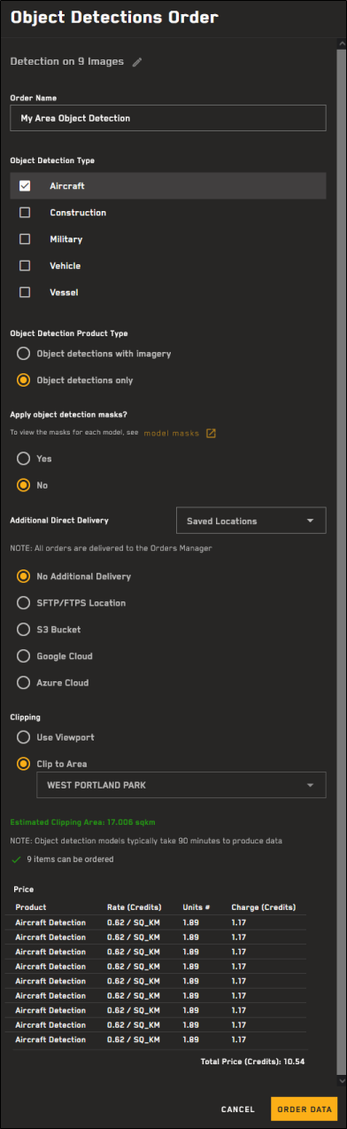Select the Vessel detection checkbox
The width and height of the screenshot is (347, 1129).
(25, 292)
